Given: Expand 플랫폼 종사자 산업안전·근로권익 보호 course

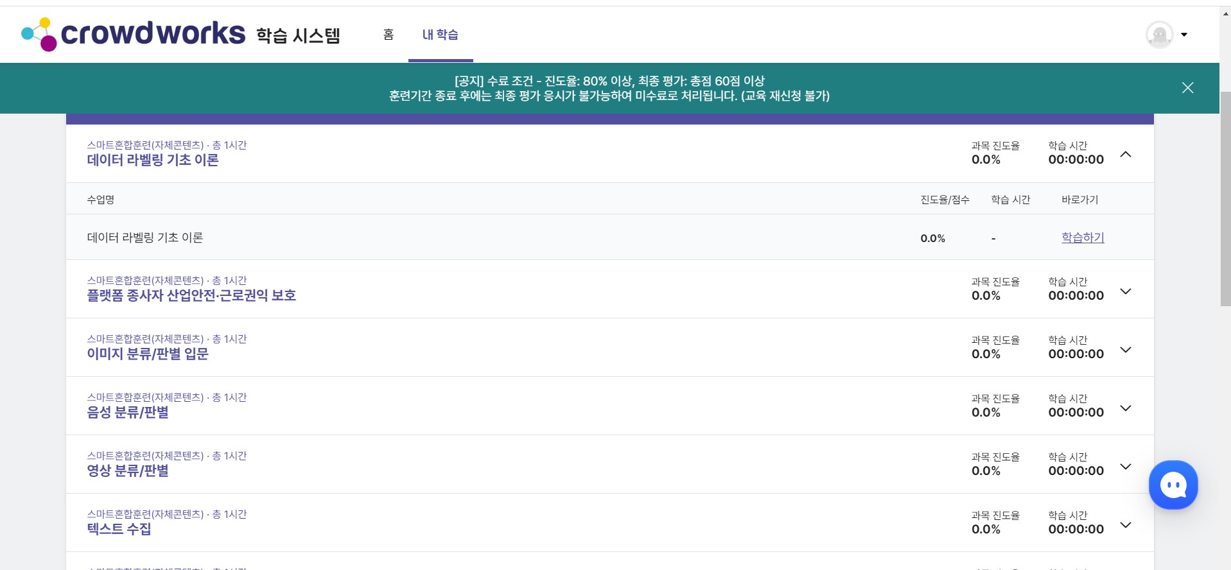Looking at the screenshot, I should (x=1126, y=291).
